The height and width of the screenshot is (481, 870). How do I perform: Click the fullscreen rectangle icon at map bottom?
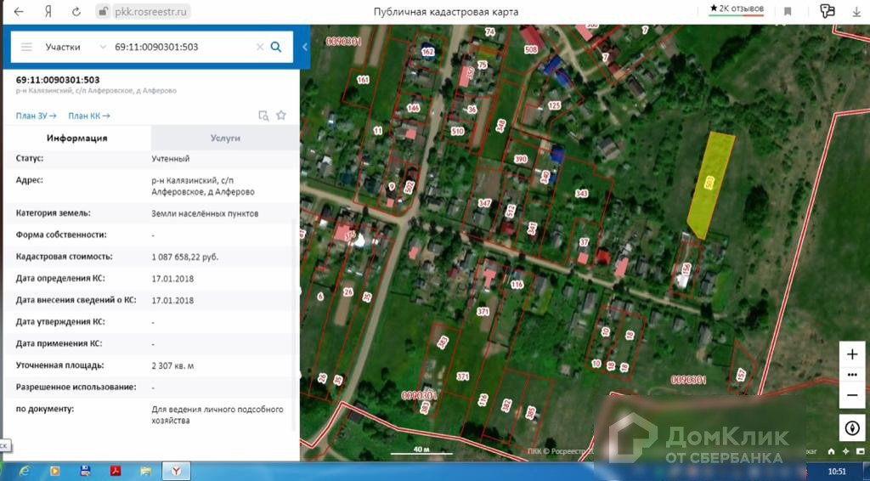click(860, 451)
